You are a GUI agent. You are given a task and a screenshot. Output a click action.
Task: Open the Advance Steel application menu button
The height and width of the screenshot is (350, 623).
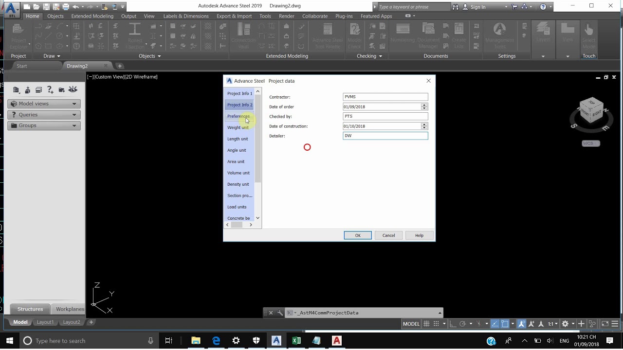pos(12,9)
